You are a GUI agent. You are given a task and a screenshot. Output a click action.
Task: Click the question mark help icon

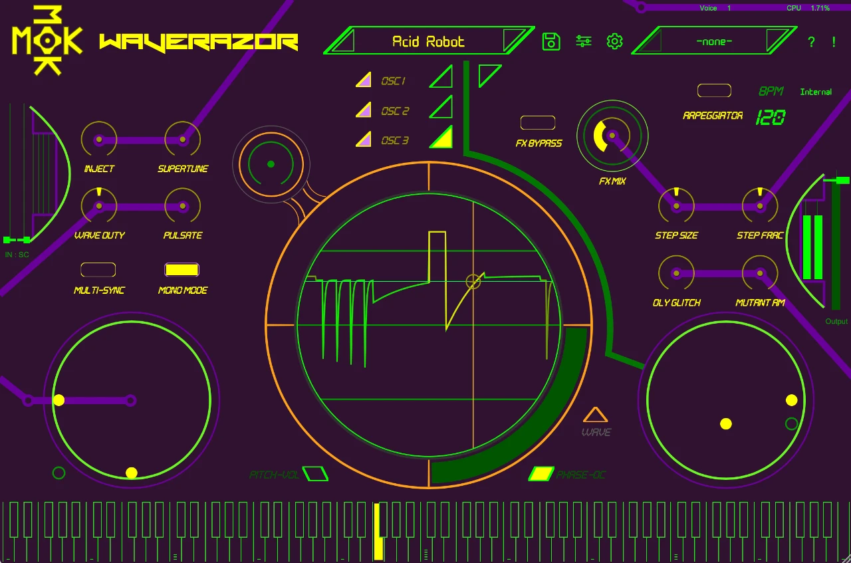[811, 42]
